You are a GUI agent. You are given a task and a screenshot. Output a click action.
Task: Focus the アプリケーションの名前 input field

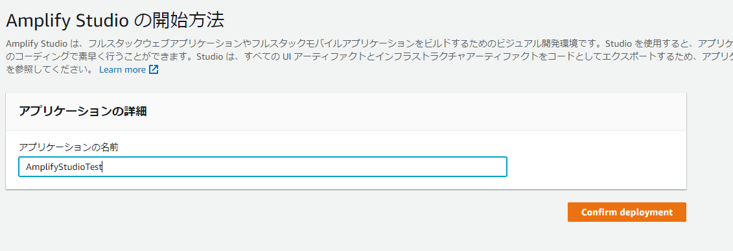[x=262, y=167]
